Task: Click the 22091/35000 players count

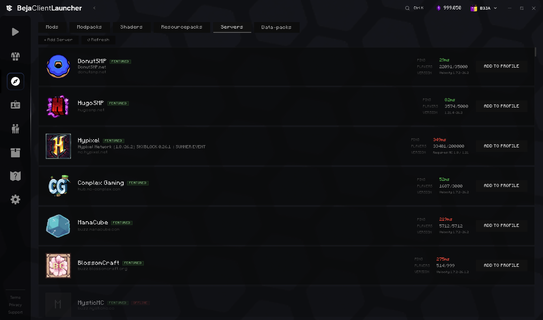Action: [453, 67]
